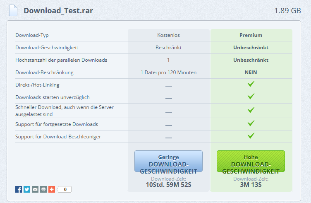Click the dash for fortgesetzte Downloads

point(169,126)
